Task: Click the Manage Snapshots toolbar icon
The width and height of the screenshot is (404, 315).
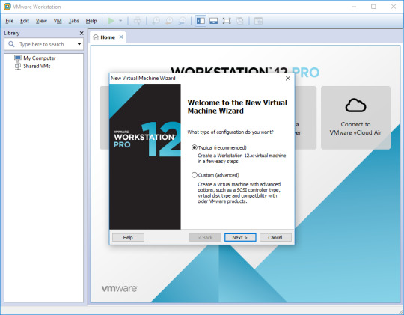Action: 182,21
